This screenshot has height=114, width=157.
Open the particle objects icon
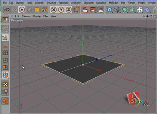[154, 10]
